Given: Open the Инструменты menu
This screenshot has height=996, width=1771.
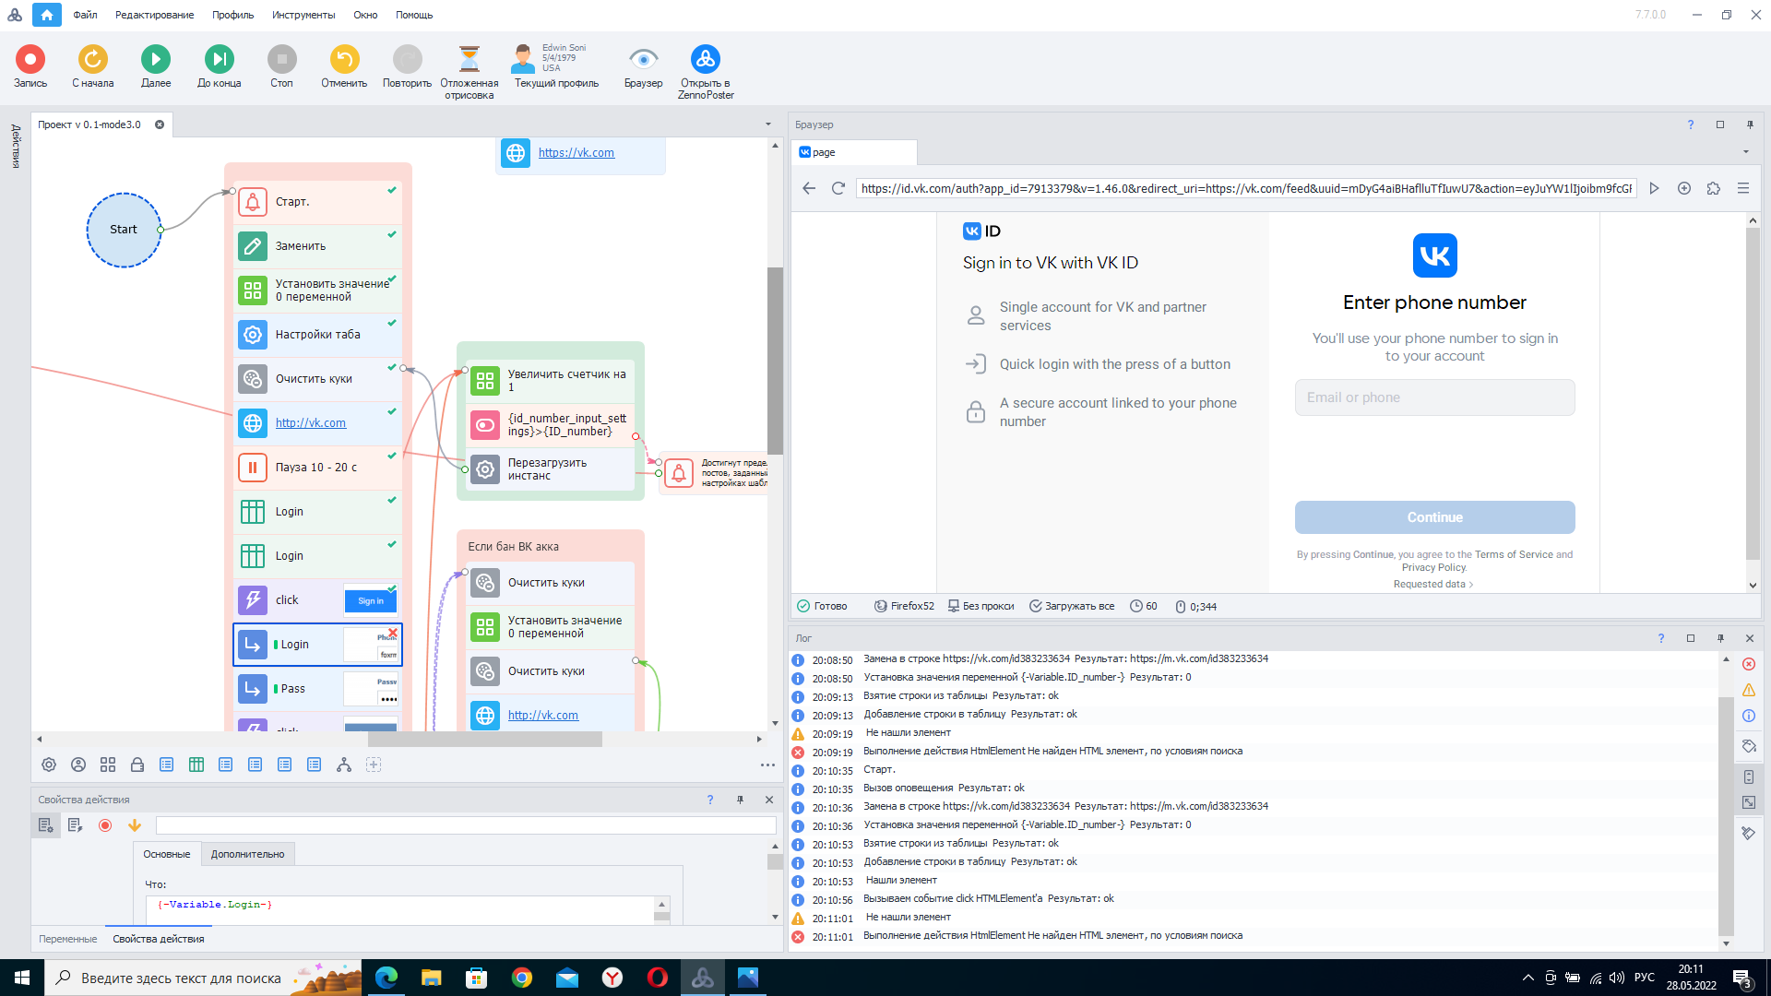Looking at the screenshot, I should point(303,15).
